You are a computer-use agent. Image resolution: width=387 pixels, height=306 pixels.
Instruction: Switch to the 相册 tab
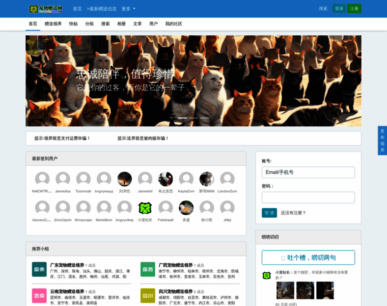click(121, 24)
